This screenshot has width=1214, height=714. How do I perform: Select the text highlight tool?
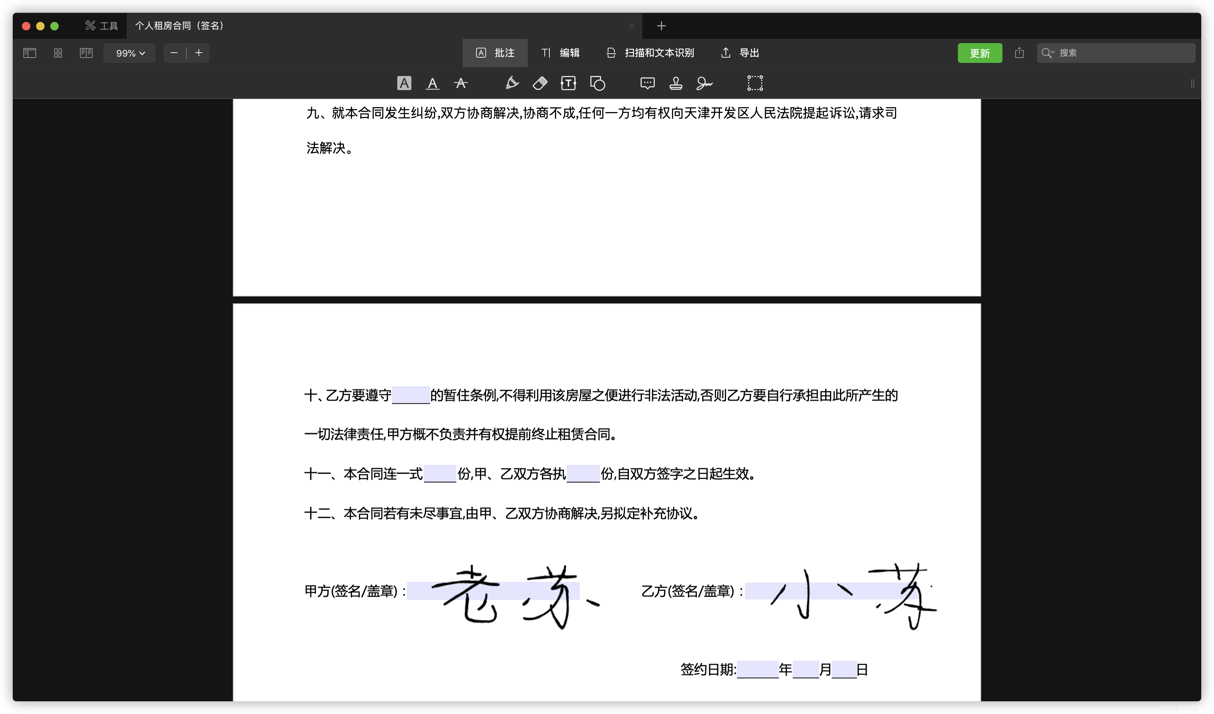(x=404, y=83)
